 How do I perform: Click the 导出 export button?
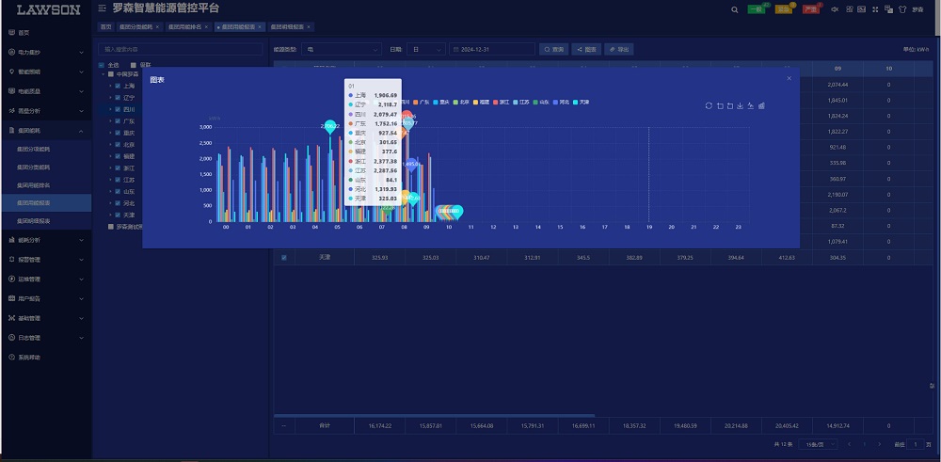point(619,49)
